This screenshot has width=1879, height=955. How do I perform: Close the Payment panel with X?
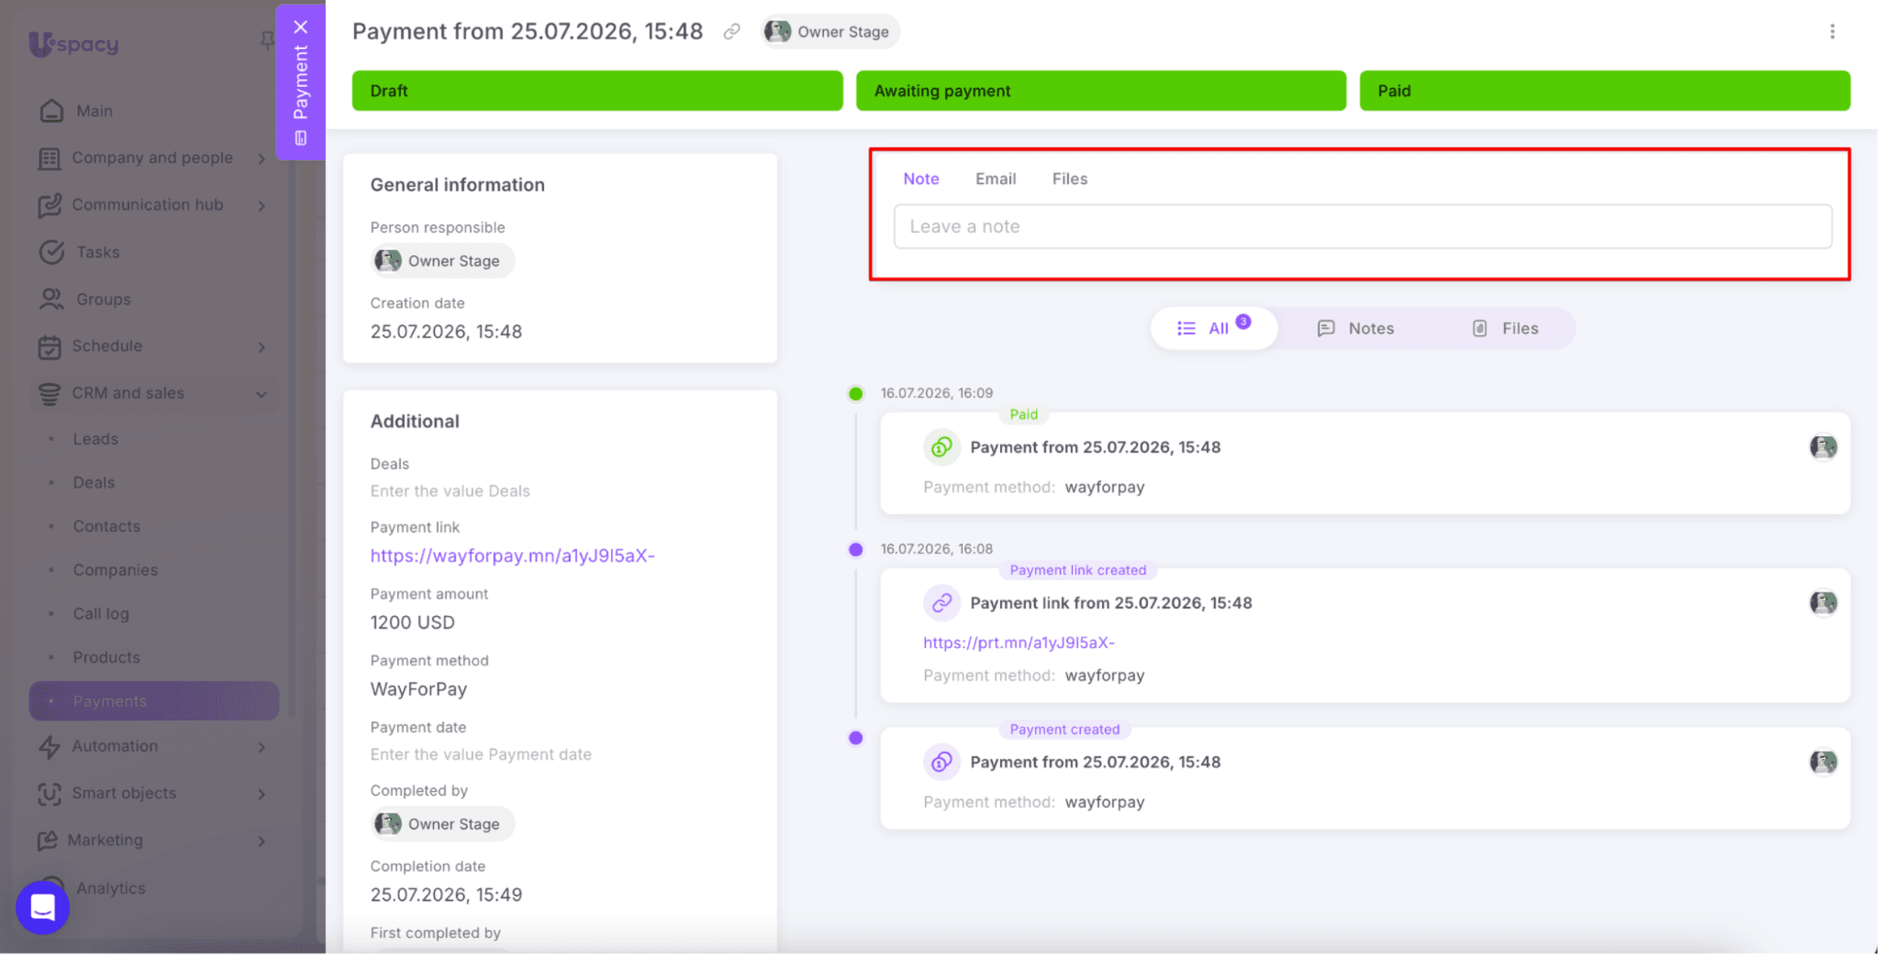(301, 27)
